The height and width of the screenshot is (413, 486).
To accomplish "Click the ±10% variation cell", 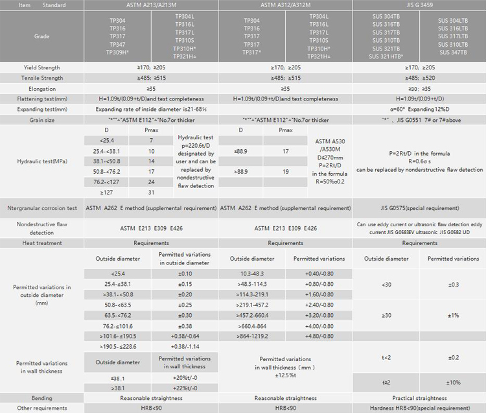I will [x=453, y=383].
